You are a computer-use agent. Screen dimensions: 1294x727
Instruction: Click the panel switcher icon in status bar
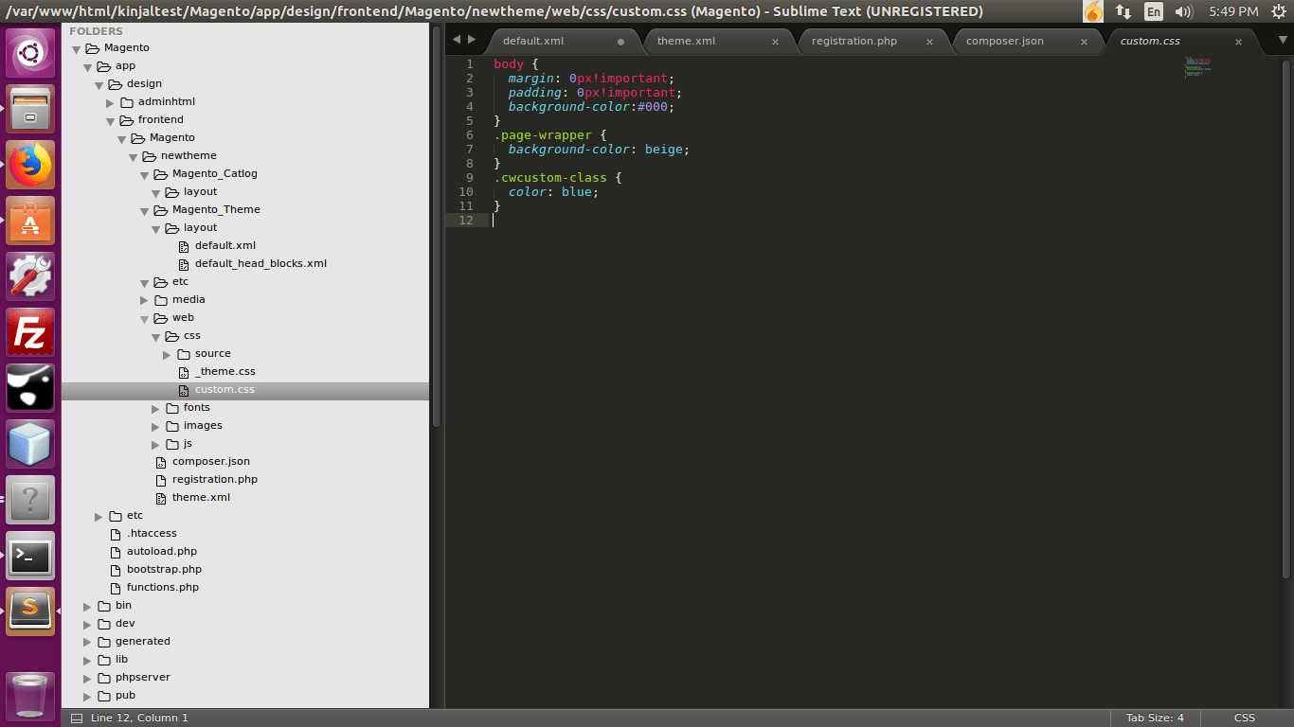tap(76, 718)
